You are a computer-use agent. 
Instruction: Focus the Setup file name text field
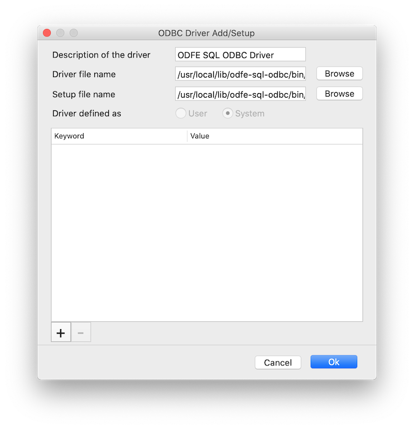(x=240, y=94)
